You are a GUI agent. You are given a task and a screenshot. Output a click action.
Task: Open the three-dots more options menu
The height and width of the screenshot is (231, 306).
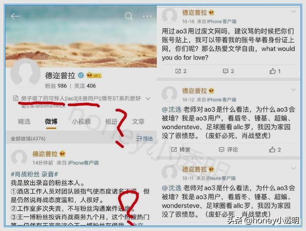pyautogui.click(x=147, y=16)
